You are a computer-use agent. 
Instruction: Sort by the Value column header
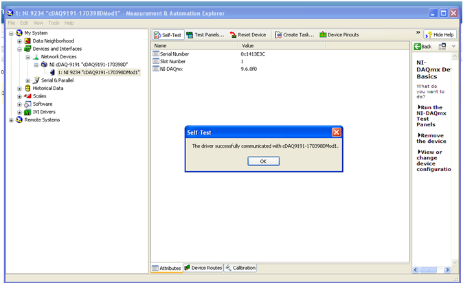pyautogui.click(x=282, y=46)
